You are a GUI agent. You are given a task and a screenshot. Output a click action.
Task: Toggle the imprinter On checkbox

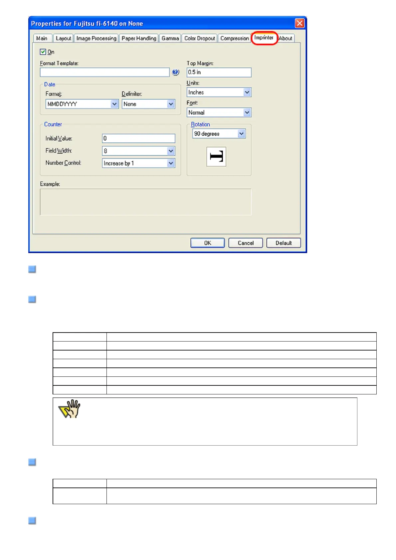tap(43, 52)
